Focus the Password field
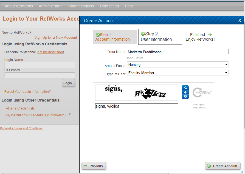The height and width of the screenshot is (174, 245). coord(40,75)
